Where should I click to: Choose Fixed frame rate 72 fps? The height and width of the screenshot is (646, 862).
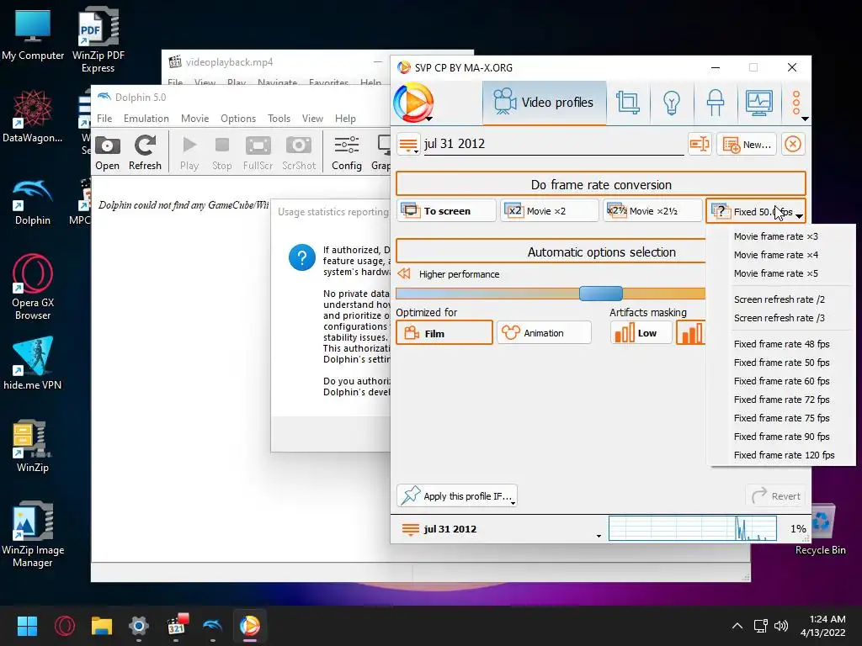coord(781,400)
